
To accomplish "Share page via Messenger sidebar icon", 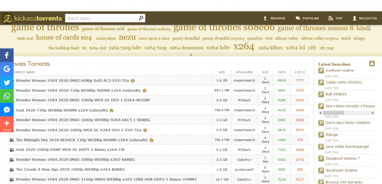I will click(7, 110).
